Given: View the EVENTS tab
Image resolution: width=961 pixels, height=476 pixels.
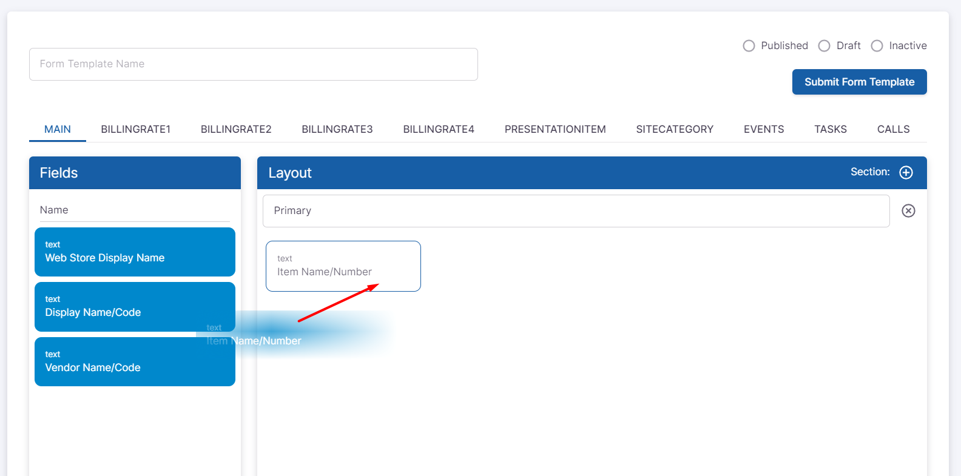Looking at the screenshot, I should tap(764, 129).
